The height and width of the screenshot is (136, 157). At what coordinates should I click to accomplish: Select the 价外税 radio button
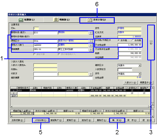coord(119,41)
